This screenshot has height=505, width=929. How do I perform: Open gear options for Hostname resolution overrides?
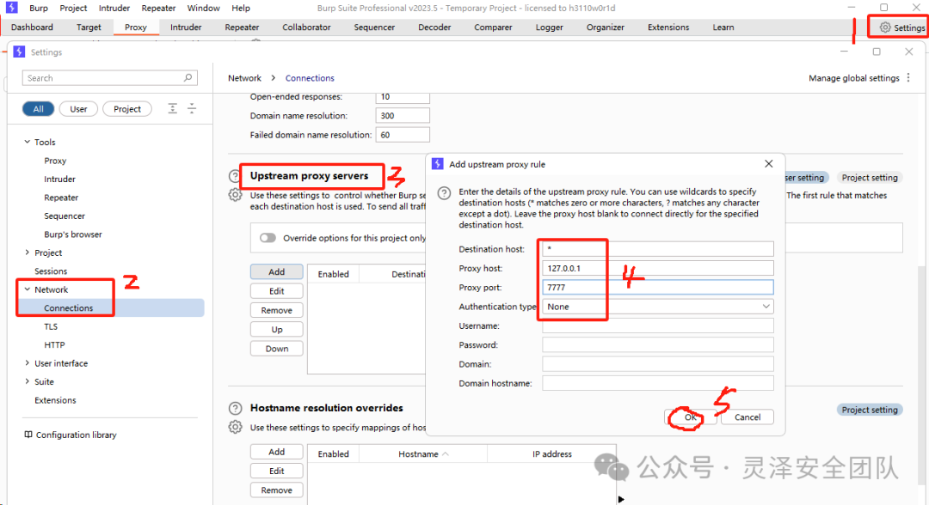[x=235, y=427]
